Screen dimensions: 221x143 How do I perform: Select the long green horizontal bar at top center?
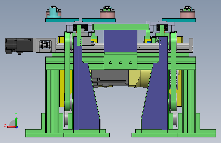(x=121, y=27)
